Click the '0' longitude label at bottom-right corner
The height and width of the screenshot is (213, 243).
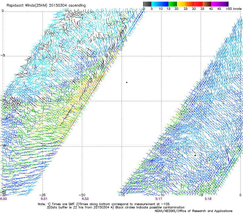(240, 195)
